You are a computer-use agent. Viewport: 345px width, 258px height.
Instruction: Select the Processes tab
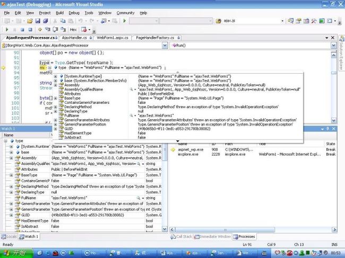244,237
